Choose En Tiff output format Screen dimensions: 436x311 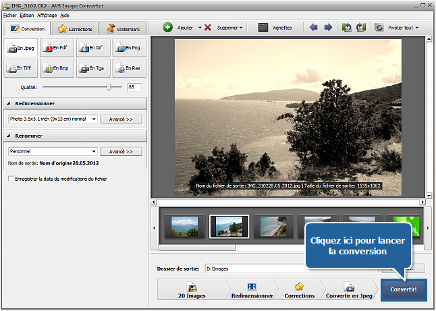coord(21,67)
